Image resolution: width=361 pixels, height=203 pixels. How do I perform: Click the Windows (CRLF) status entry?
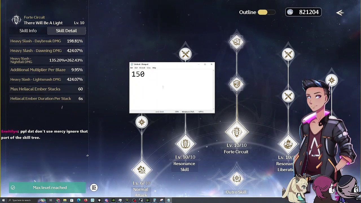[188, 112]
